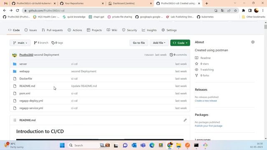This screenshot has width=267, height=150.
Task: Expand the green Code dropdown button
Action: pos(180,43)
